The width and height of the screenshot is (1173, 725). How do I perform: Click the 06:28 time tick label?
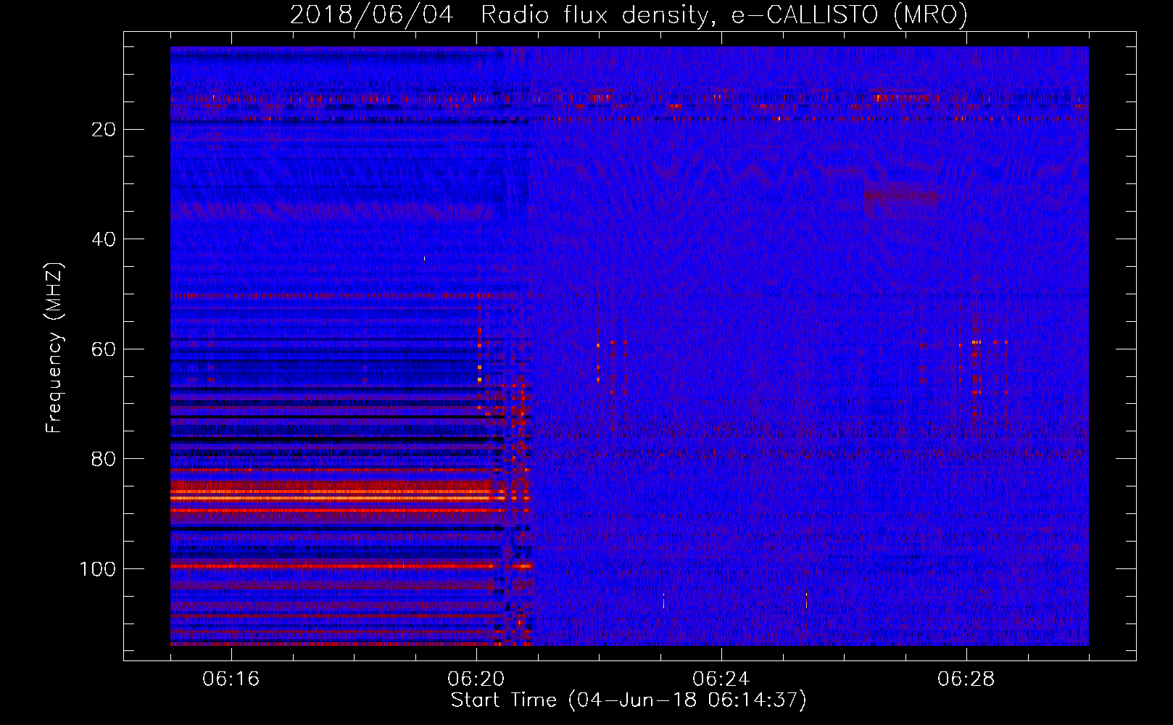(966, 679)
